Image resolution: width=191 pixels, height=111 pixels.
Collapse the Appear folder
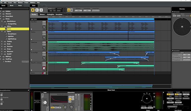[2, 31]
